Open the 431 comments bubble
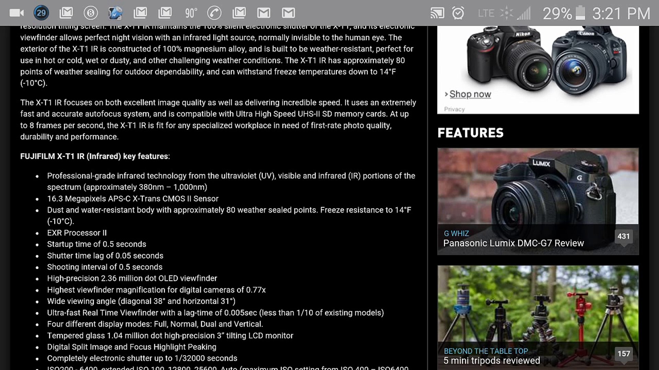Viewport: 659px width, 370px height. click(623, 236)
